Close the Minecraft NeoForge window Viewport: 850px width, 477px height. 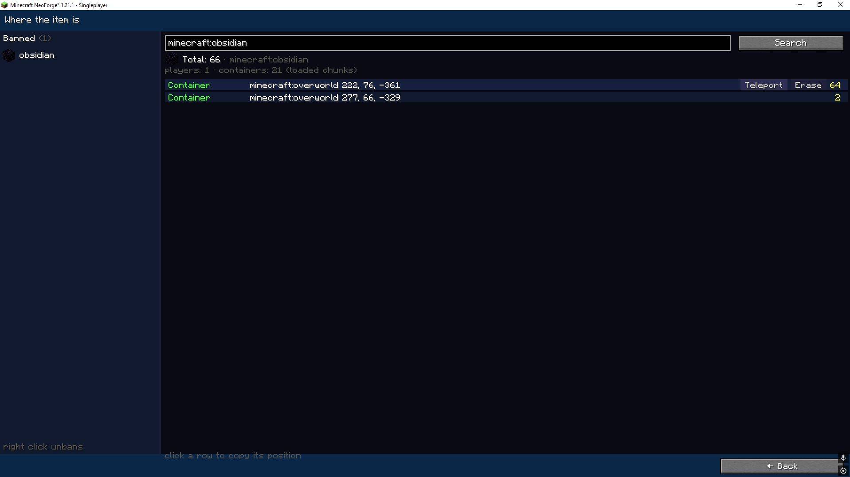pos(840,5)
